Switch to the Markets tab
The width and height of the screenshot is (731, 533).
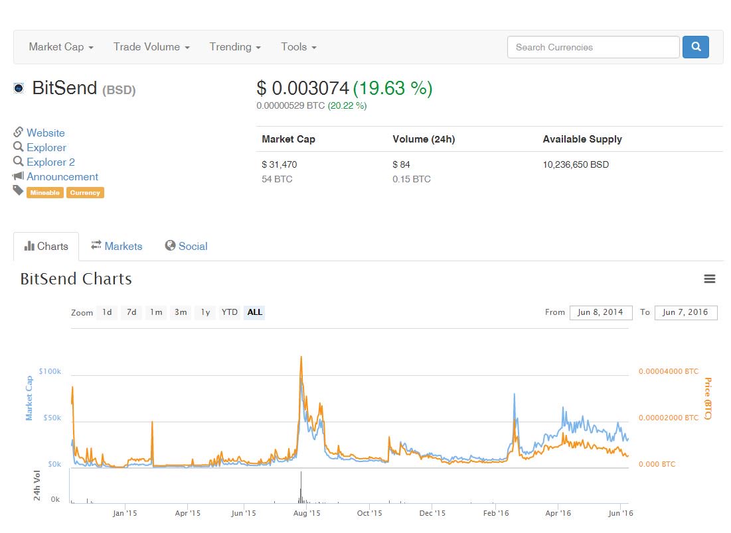pos(117,246)
